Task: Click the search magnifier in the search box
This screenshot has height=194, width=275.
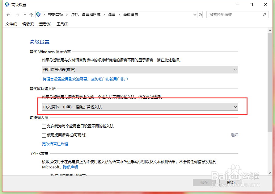Action: [264, 14]
